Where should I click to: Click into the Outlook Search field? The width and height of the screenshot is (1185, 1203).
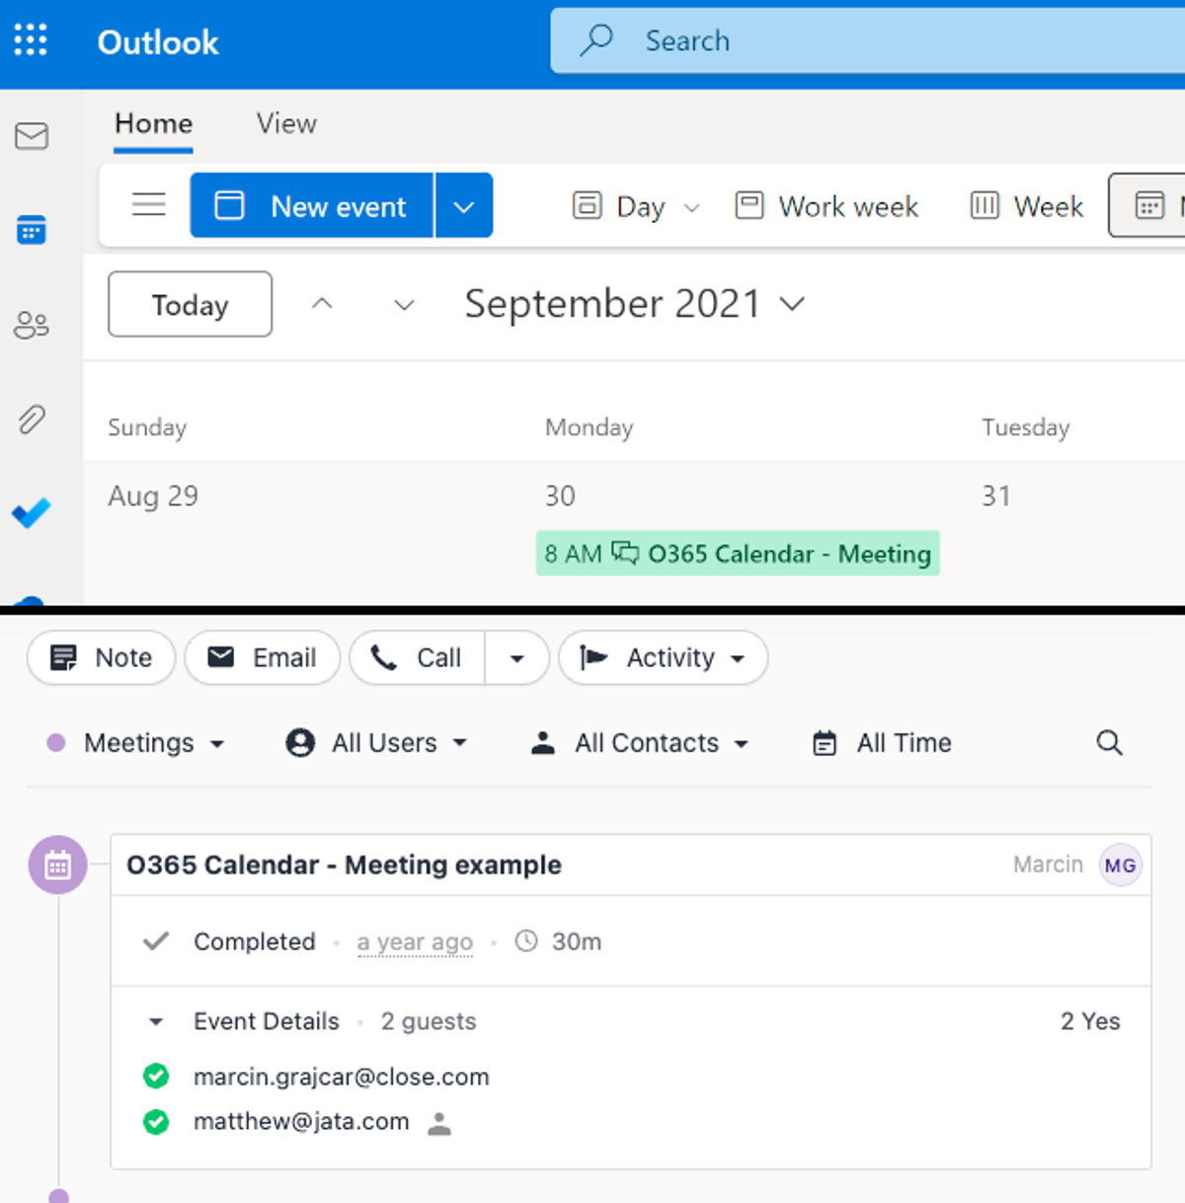[869, 40]
